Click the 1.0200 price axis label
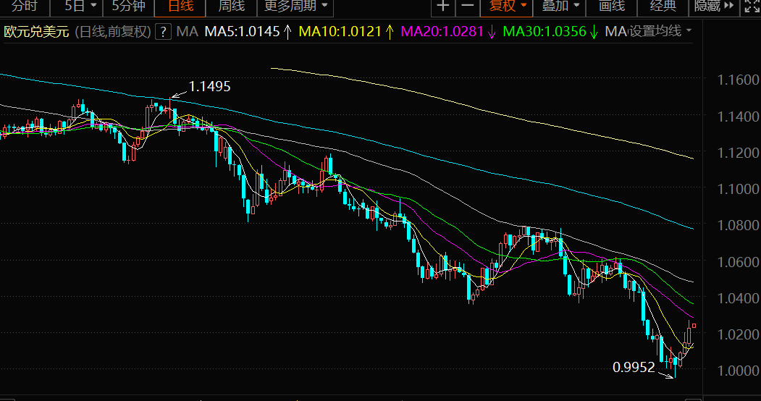Image resolution: width=761 pixels, height=401 pixels. click(738, 334)
